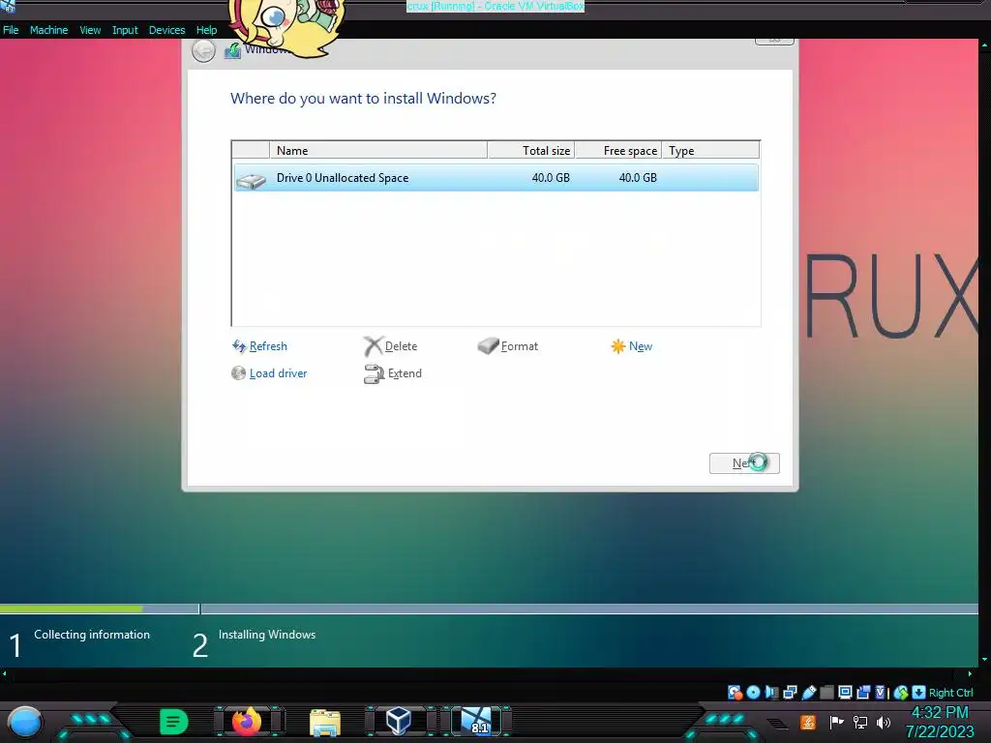Click the keyboard capture down-arrow icon
The height and width of the screenshot is (743, 991).
point(919,693)
